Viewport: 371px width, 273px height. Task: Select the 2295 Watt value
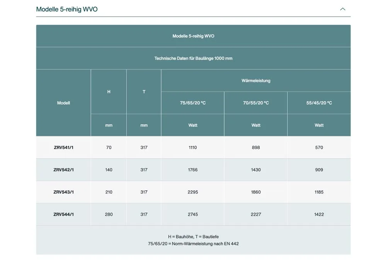(x=192, y=192)
